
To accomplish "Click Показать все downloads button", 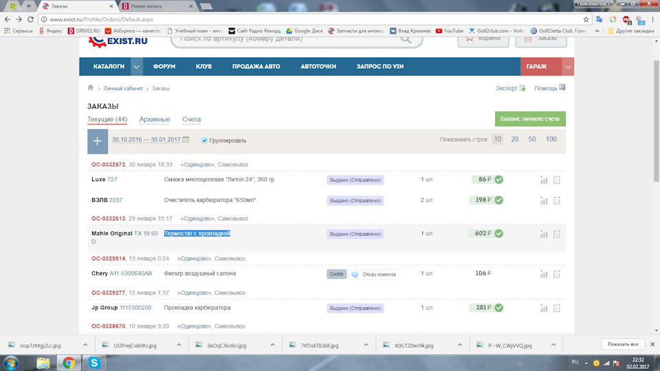I will [623, 344].
